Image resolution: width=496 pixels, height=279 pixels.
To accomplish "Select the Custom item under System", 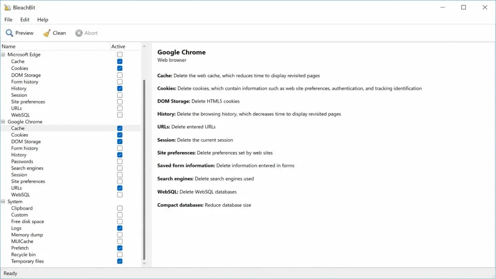I will point(20,215).
